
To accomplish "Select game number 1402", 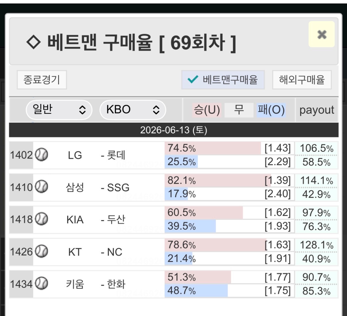I will [x=21, y=155].
